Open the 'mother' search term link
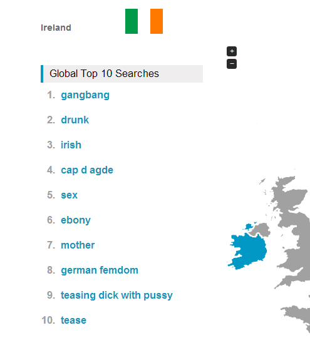 [x=78, y=245]
